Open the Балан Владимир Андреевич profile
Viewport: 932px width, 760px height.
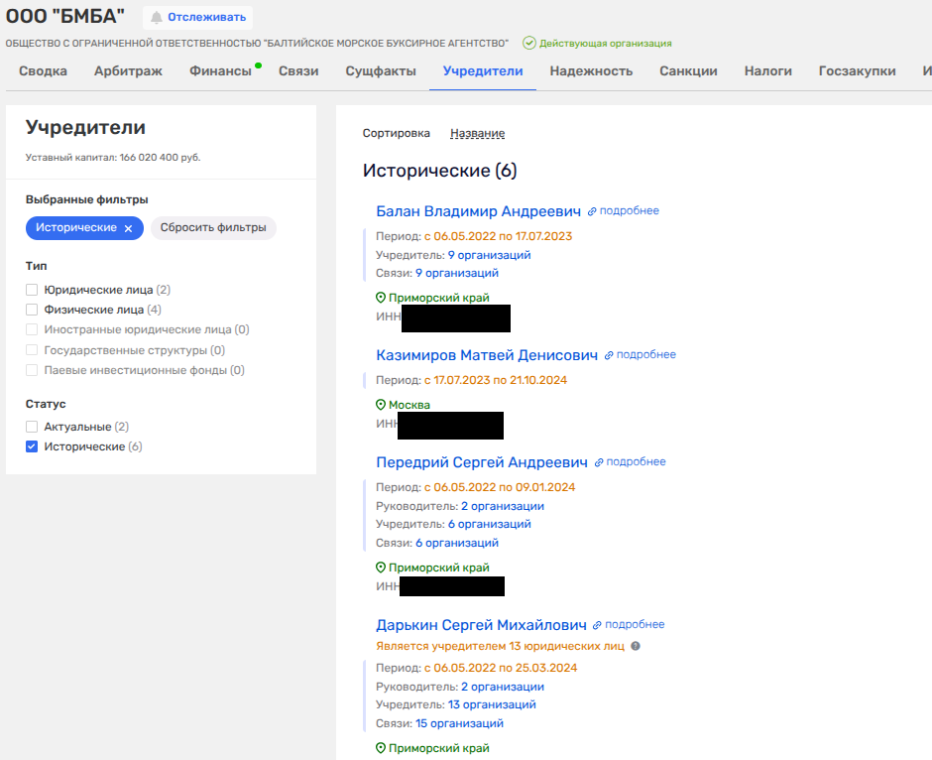point(478,211)
